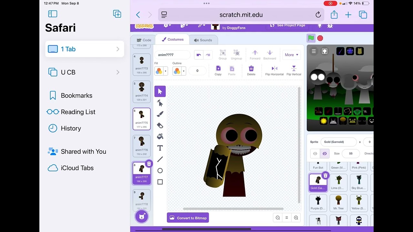This screenshot has width=413, height=232.
Task: Go back in Safari
Action: click(138, 15)
